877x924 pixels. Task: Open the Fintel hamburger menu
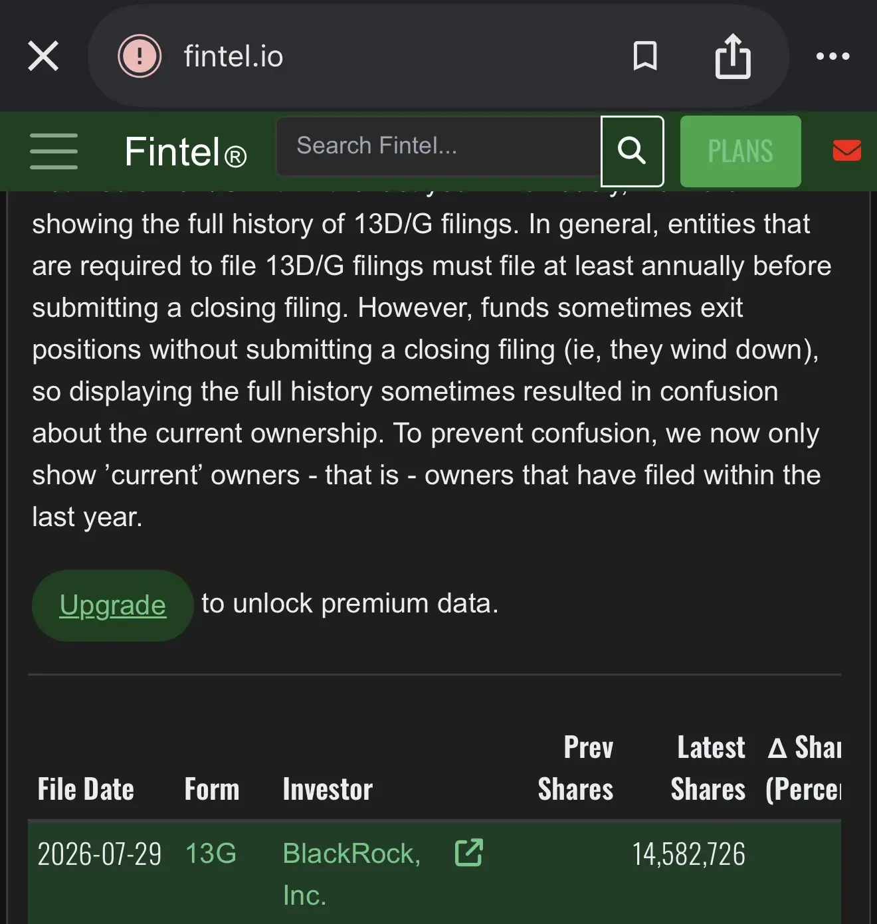pyautogui.click(x=54, y=151)
